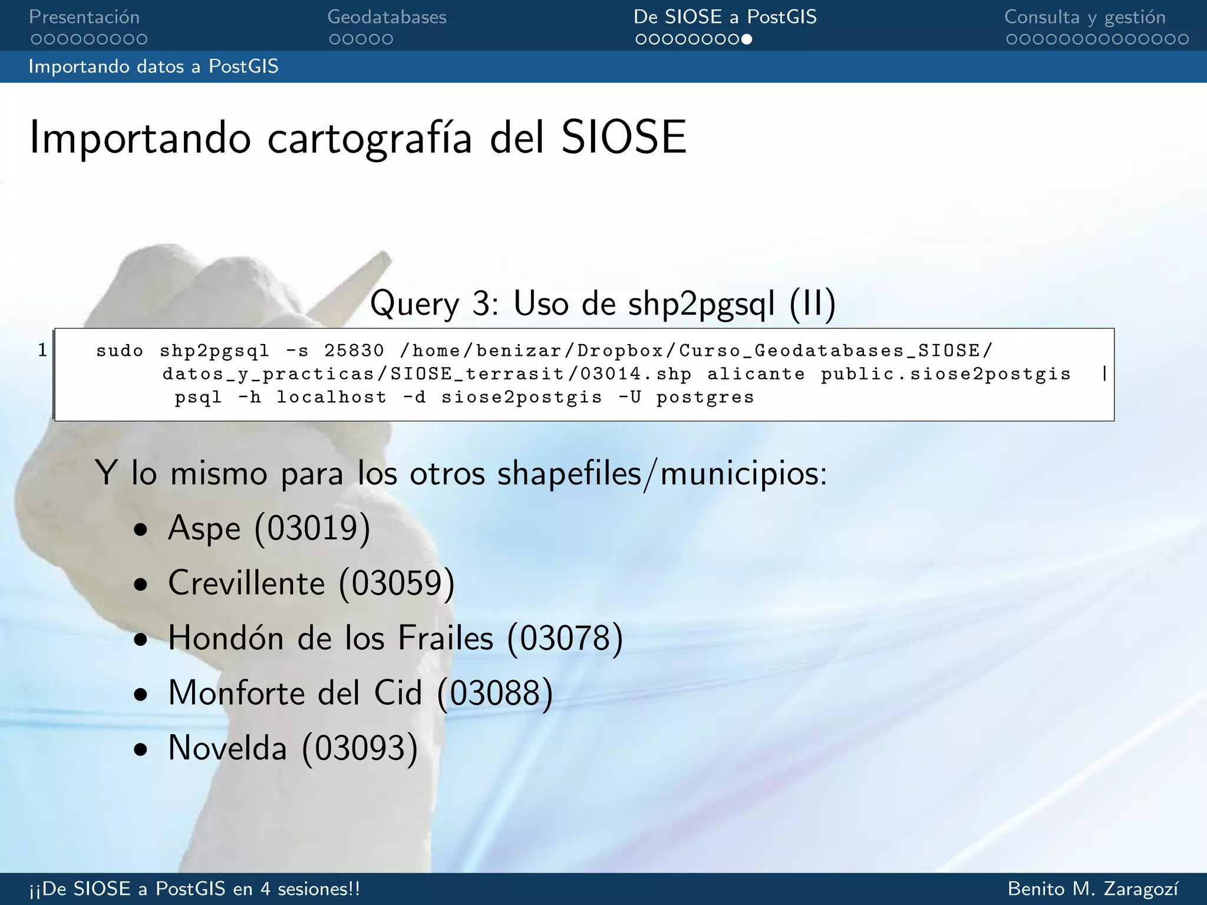1207x905 pixels.
Task: Jump to the Geodatabases section
Action: tap(387, 17)
